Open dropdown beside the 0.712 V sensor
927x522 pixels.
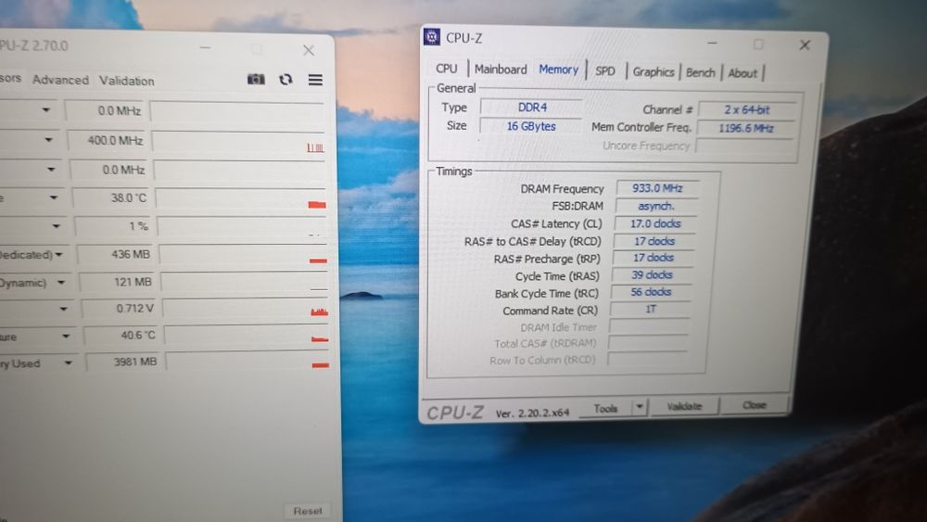click(64, 309)
